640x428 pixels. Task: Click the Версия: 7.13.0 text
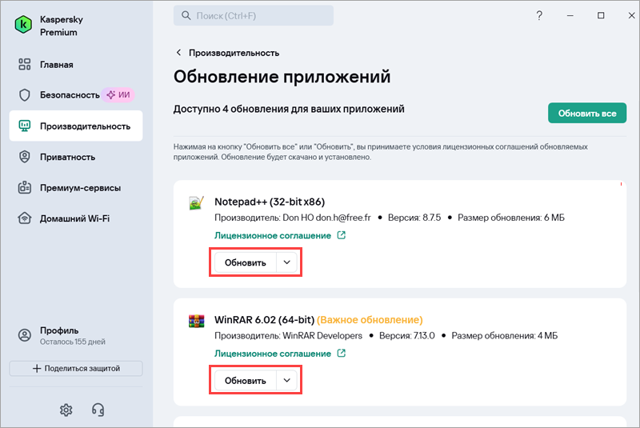coord(407,335)
